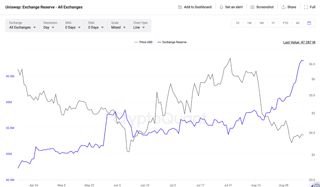The height and width of the screenshot is (187, 320).
Task: Toggle the Exchange Reserve legend series
Action: 172,42
